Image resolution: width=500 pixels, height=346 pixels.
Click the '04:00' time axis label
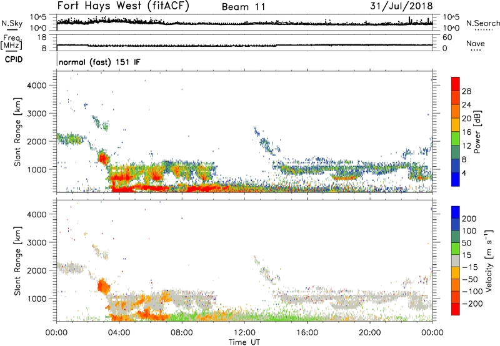point(119,333)
